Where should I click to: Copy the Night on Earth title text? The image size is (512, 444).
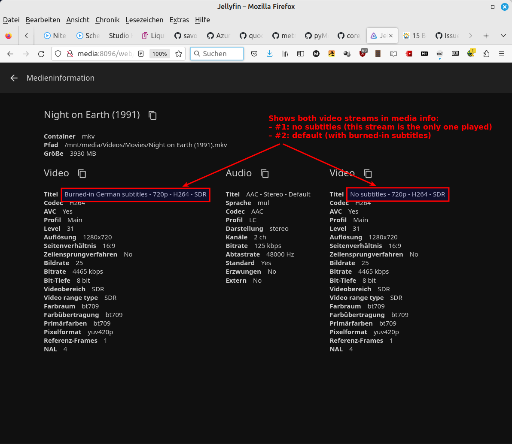(152, 115)
